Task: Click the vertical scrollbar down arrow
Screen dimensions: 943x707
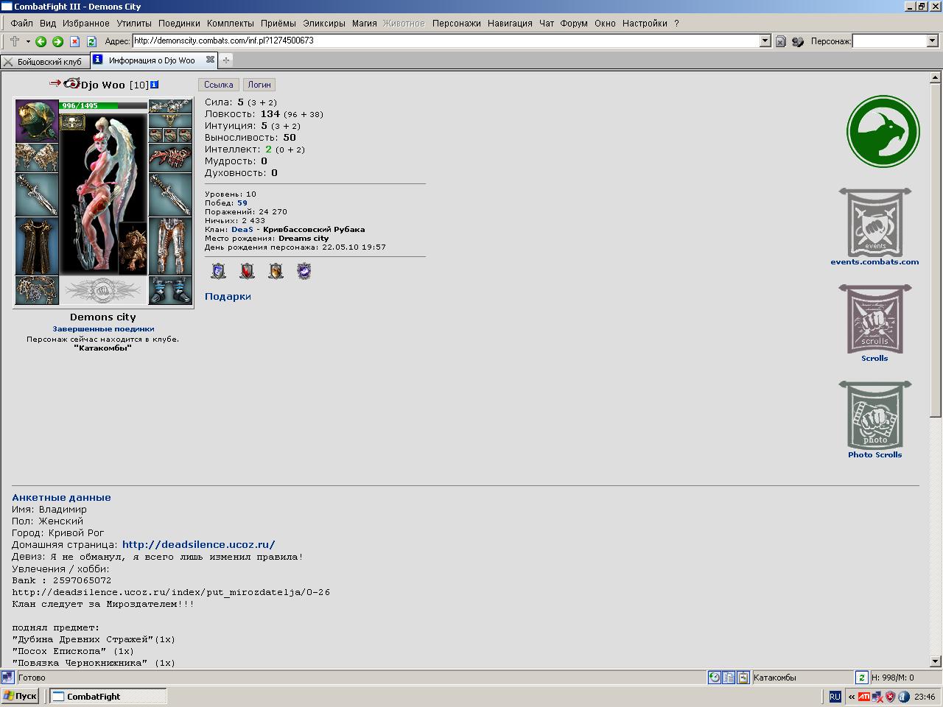Action: 936,661
